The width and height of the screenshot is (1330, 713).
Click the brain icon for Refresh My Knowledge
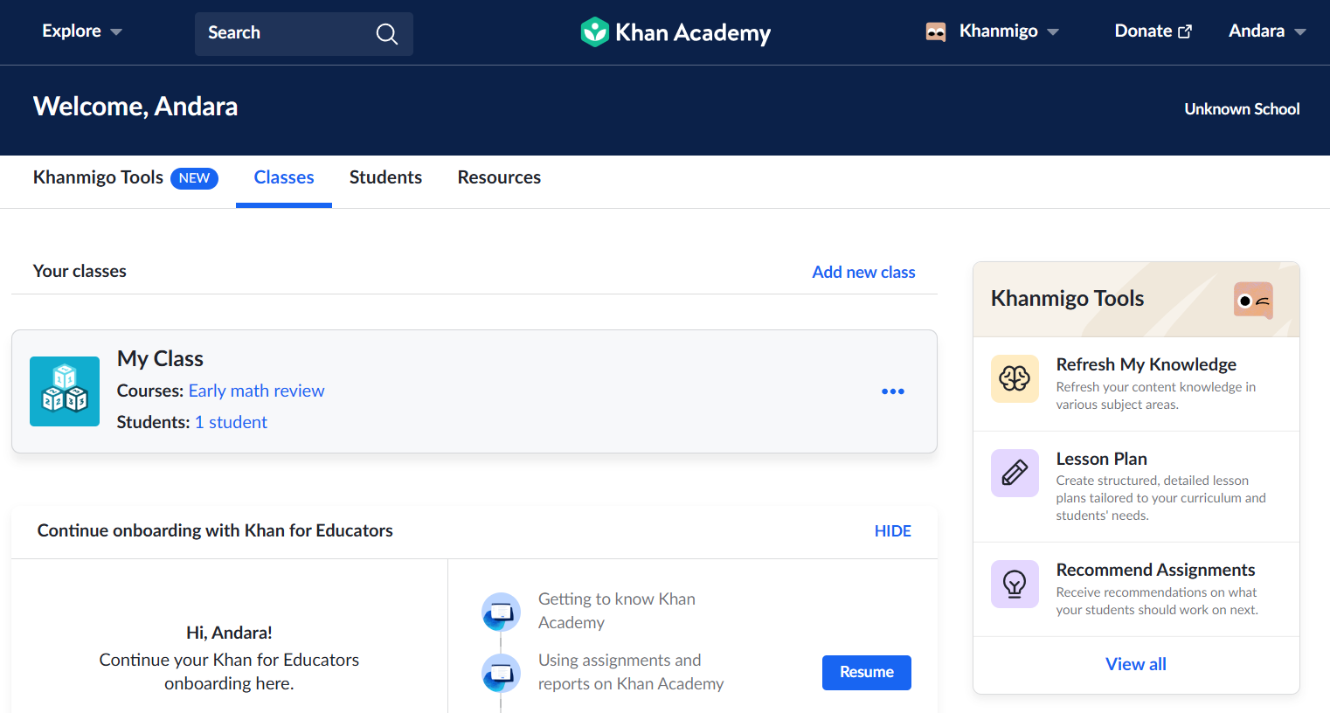pos(1015,378)
